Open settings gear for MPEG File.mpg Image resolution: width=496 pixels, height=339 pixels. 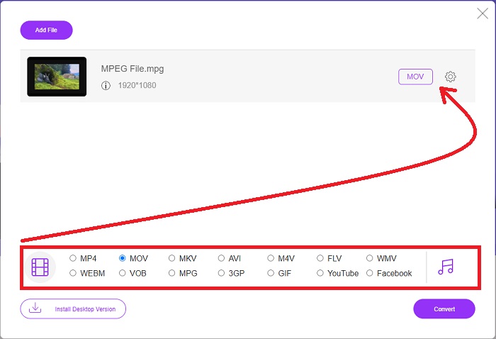tap(450, 77)
